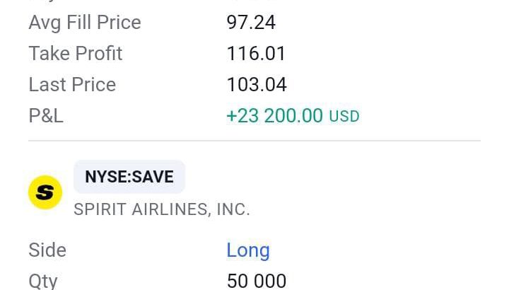Click the green P&L amount +23 200.00
The image size is (509, 290).
click(274, 115)
